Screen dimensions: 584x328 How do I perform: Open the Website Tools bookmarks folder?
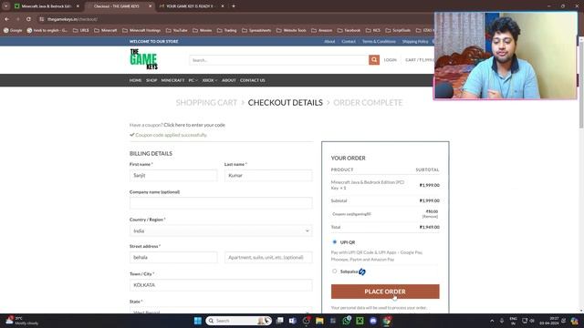tap(291, 30)
